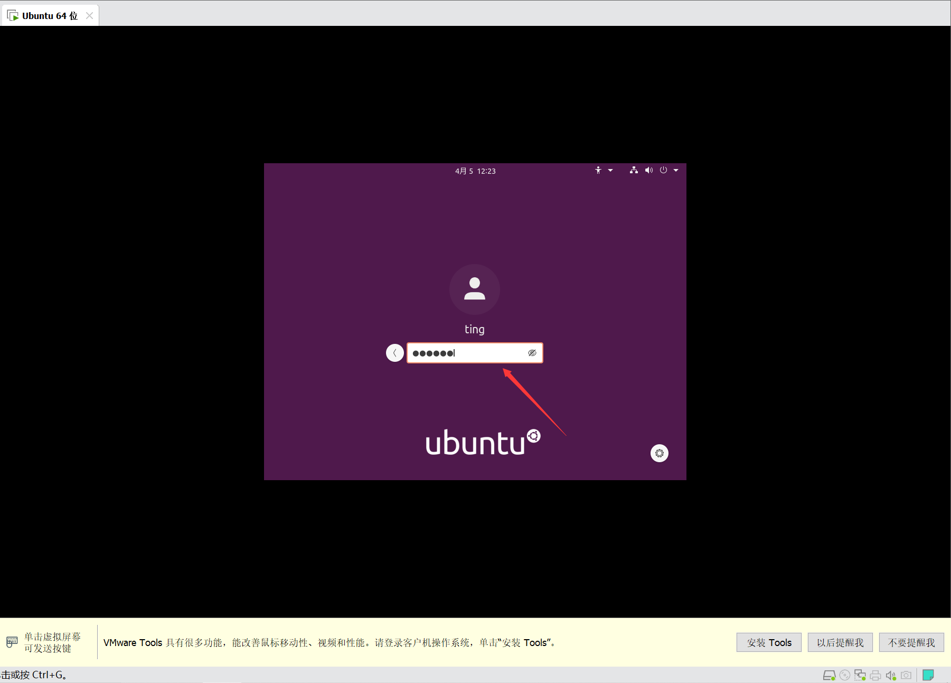Click the CD/DVD drive status icon

845,675
